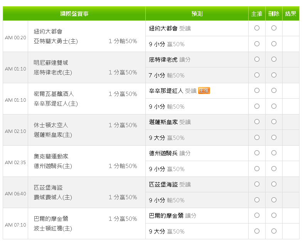Click team name 亞特蘭大勇士(主)
This screenshot has width=303, height=242.
point(56,41)
